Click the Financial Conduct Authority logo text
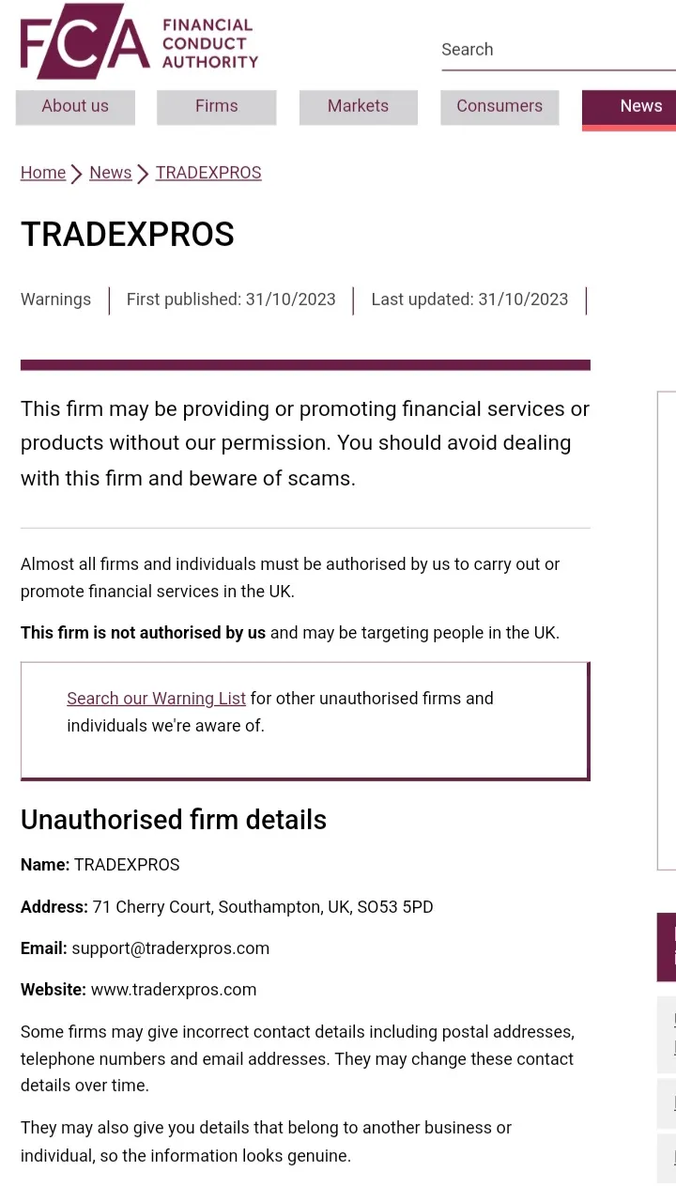This screenshot has width=676, height=1186. point(209,43)
